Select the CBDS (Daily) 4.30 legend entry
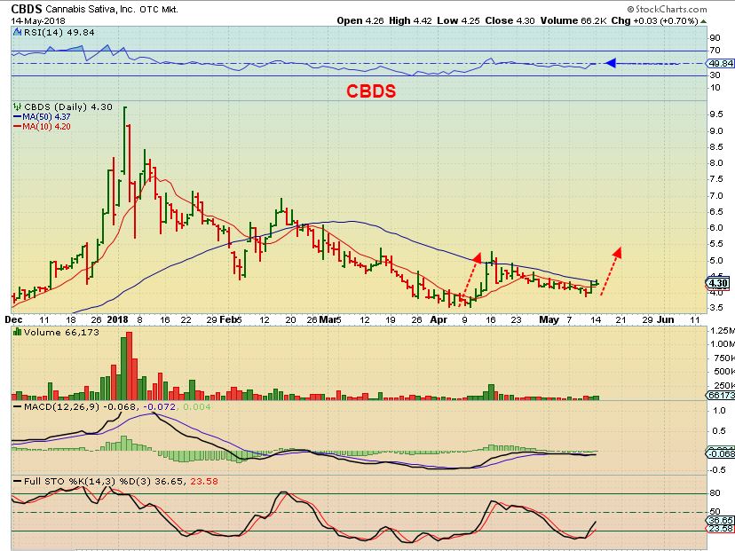Viewport: 735px width, 551px height. pyautogui.click(x=68, y=106)
